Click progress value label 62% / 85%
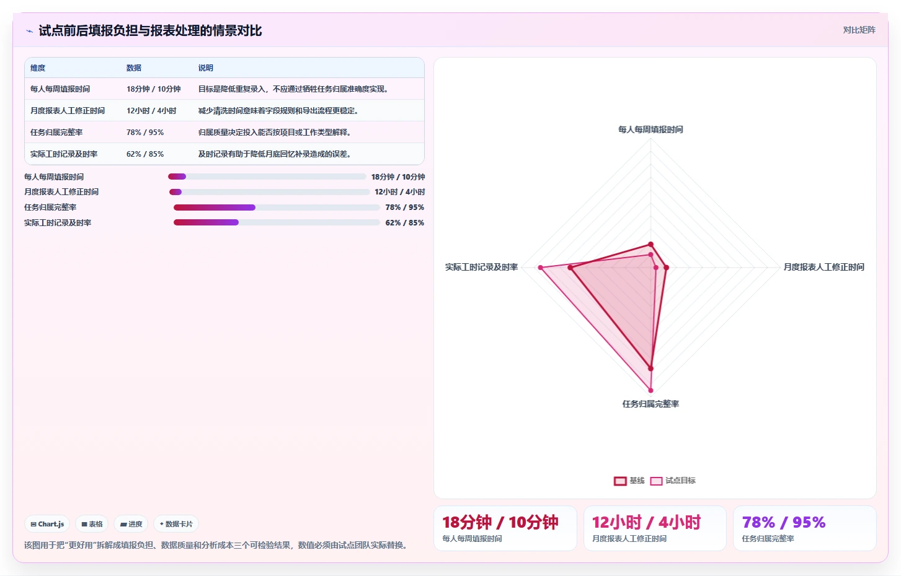The height and width of the screenshot is (576, 901). [405, 223]
